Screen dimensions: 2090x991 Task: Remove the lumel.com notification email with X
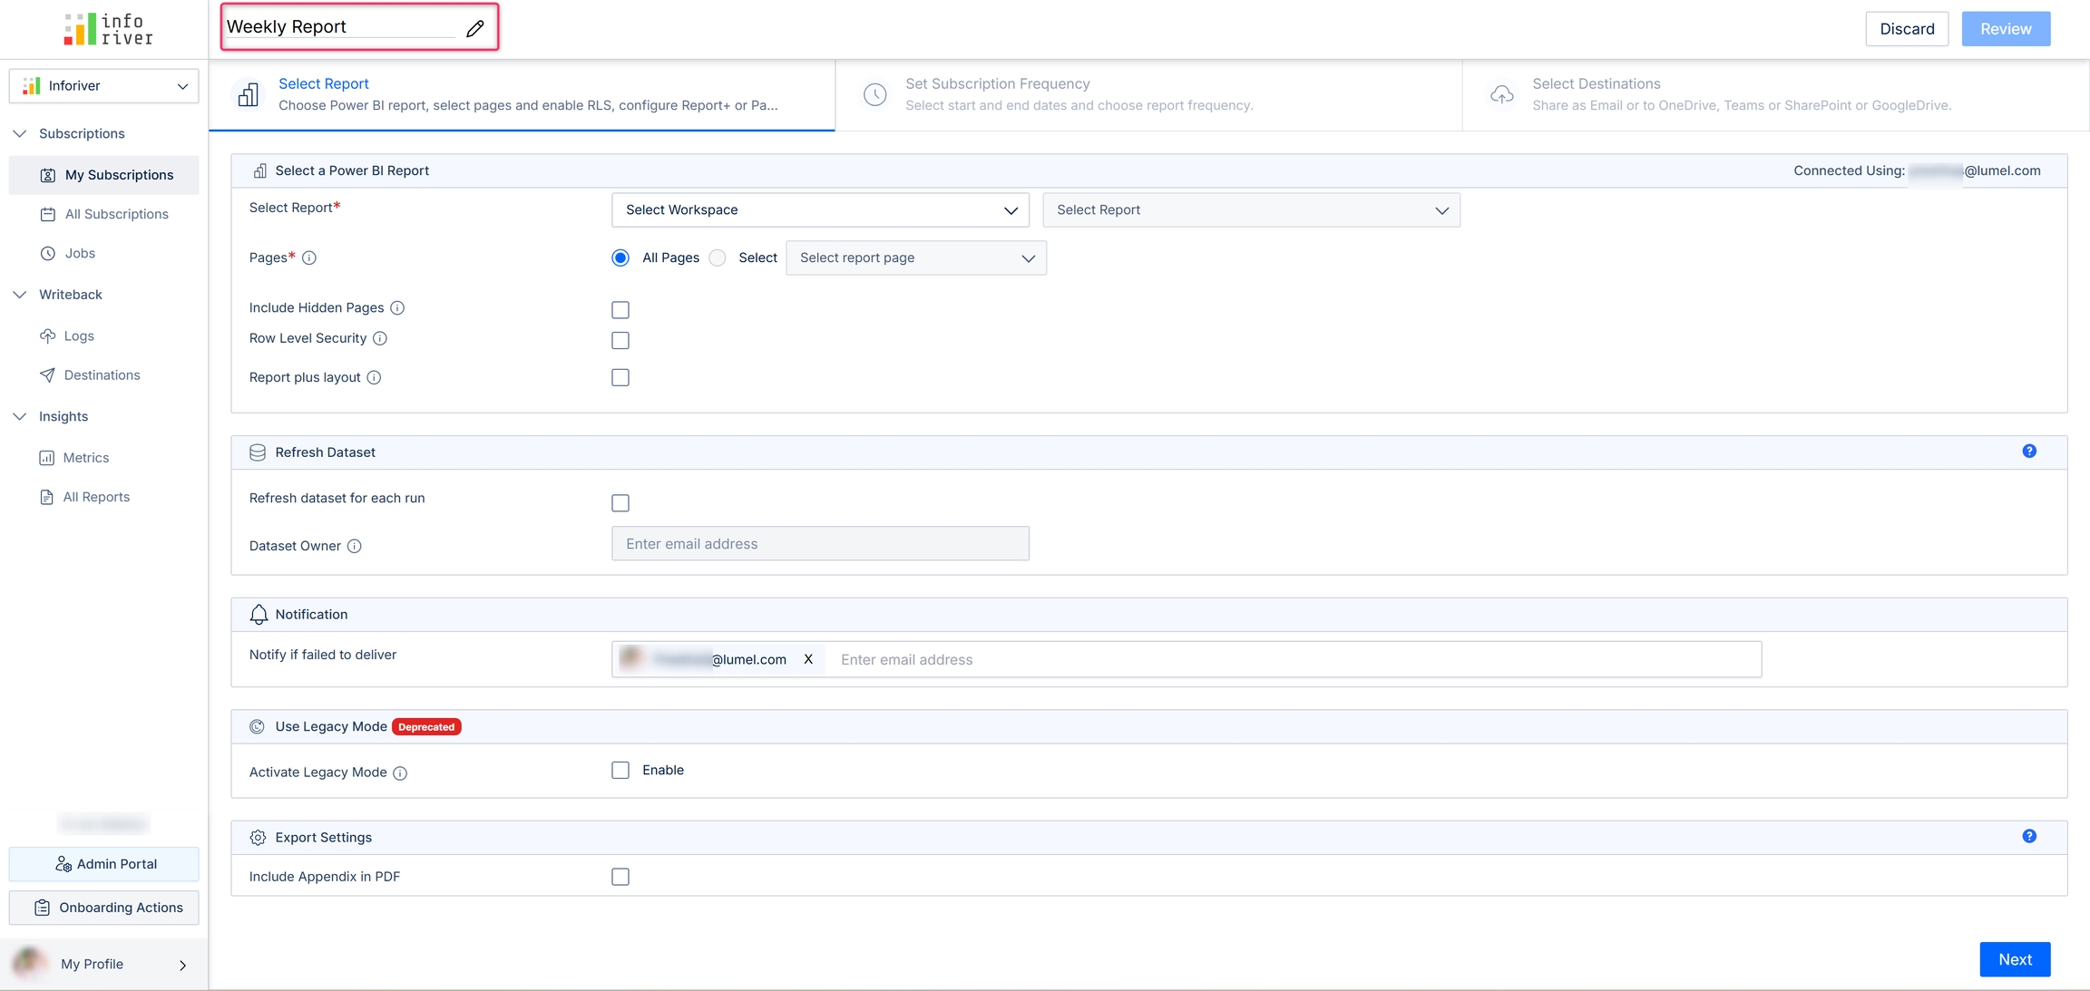point(807,659)
